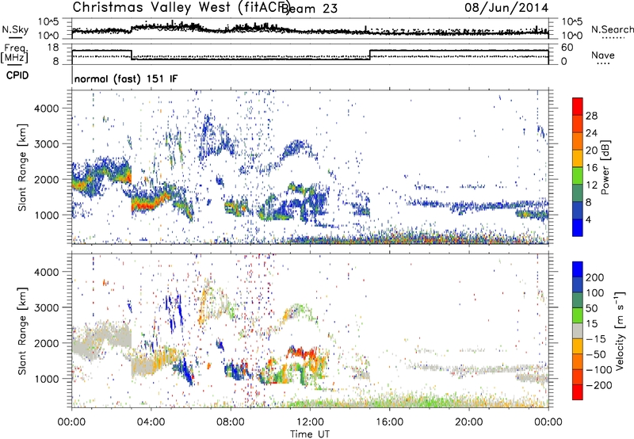Click the '4000' tick on power panel

[x=46, y=109]
